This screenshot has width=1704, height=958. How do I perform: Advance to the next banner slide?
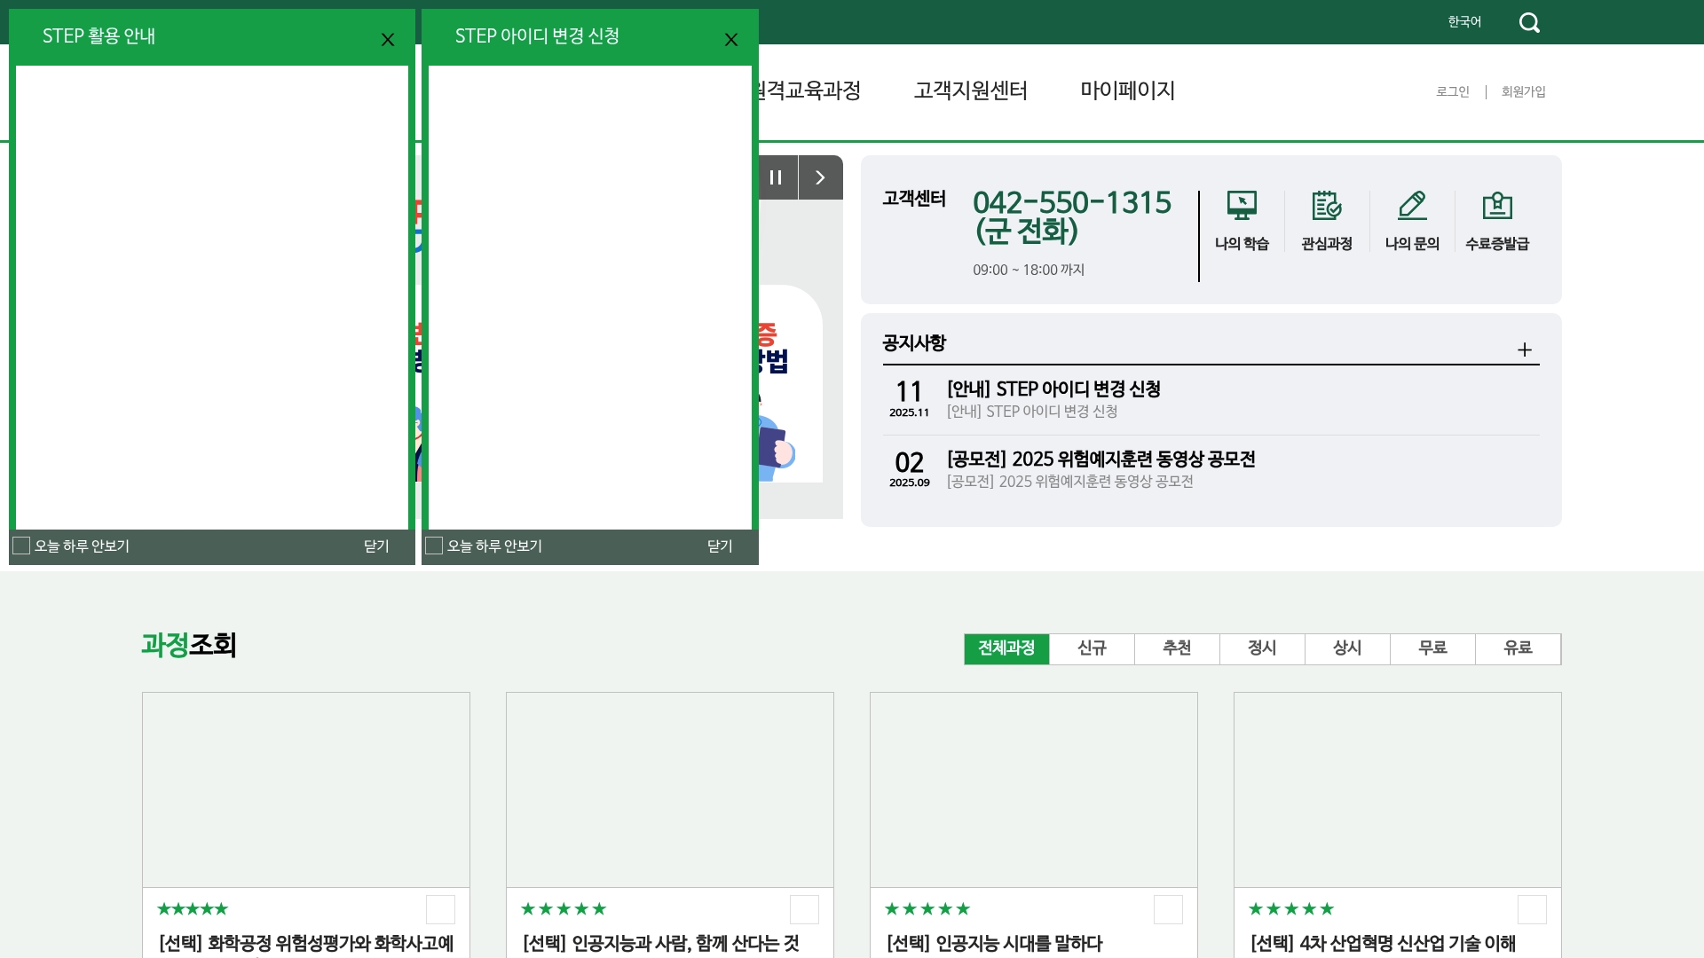click(x=820, y=177)
